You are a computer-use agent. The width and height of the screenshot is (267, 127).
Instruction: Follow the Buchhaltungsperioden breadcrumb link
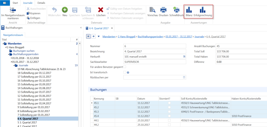[150, 36]
